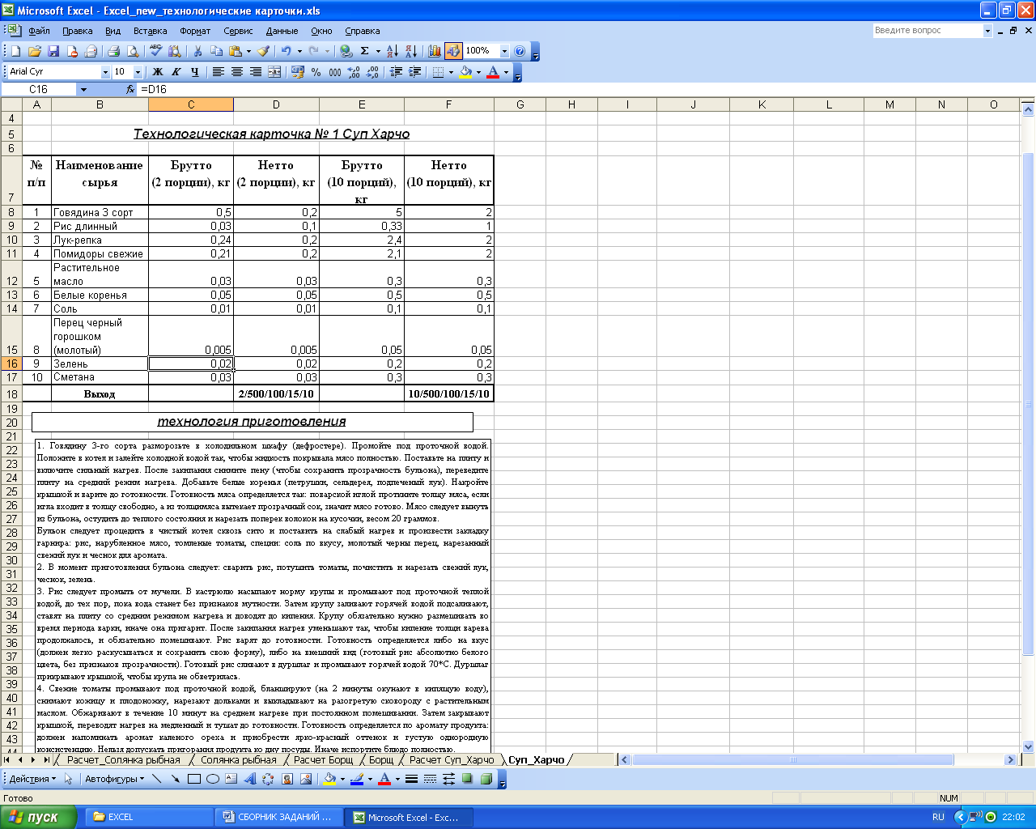This screenshot has height=829, width=1036.
Task: Click the Format Painter brush icon
Action: coord(264,51)
